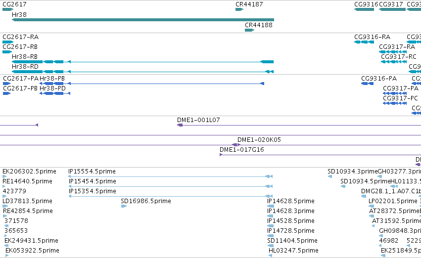This screenshot has width=421, height=258.
Task: Select the IP14628.3prime EST
Action: (x=270, y=216)
